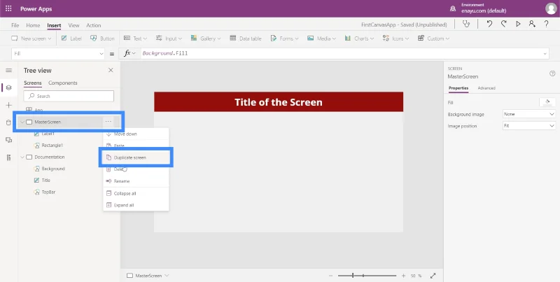Viewport: 560px width, 282px height.
Task: Zoom in with the plus icon
Action: point(404,276)
